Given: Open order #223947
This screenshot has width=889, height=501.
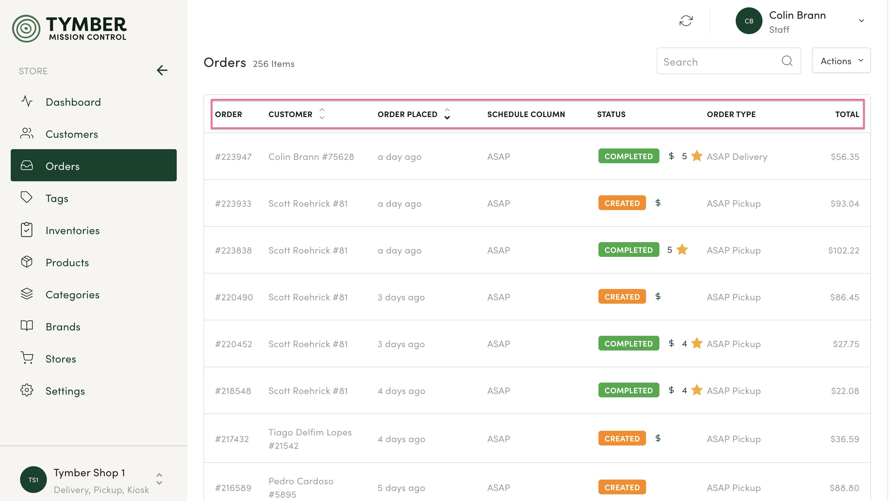Looking at the screenshot, I should coord(233,157).
